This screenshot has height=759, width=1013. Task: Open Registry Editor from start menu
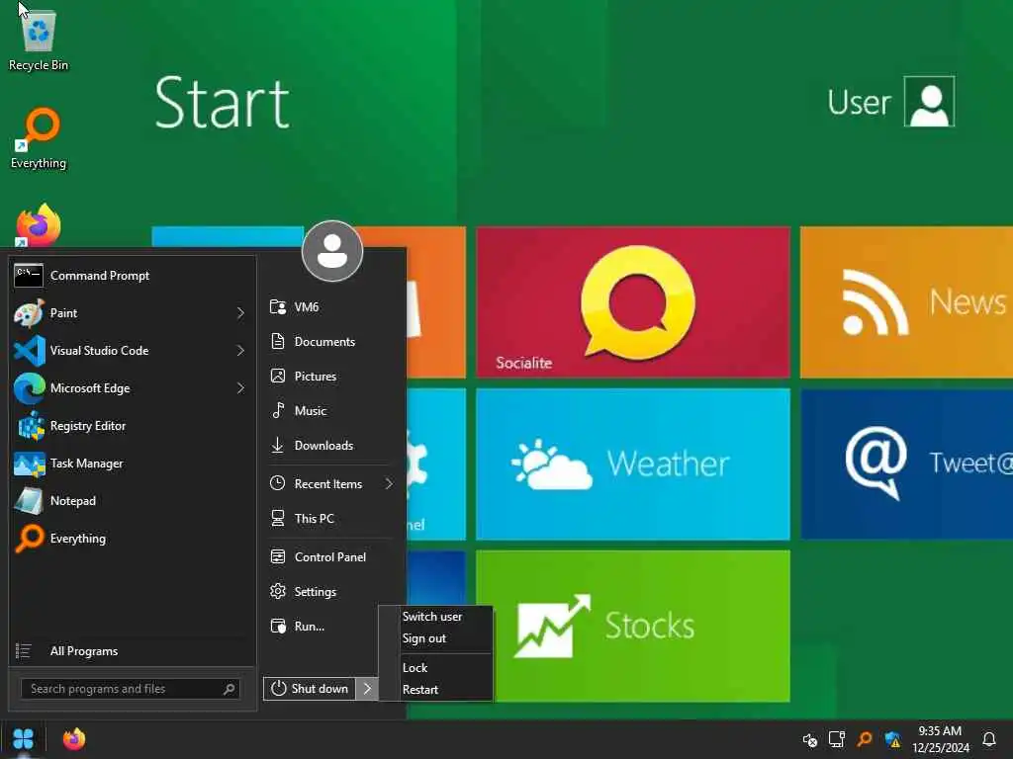tap(133, 426)
